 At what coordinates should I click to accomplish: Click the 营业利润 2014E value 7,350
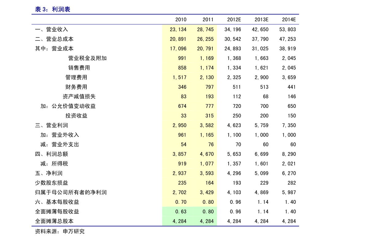[289, 125]
